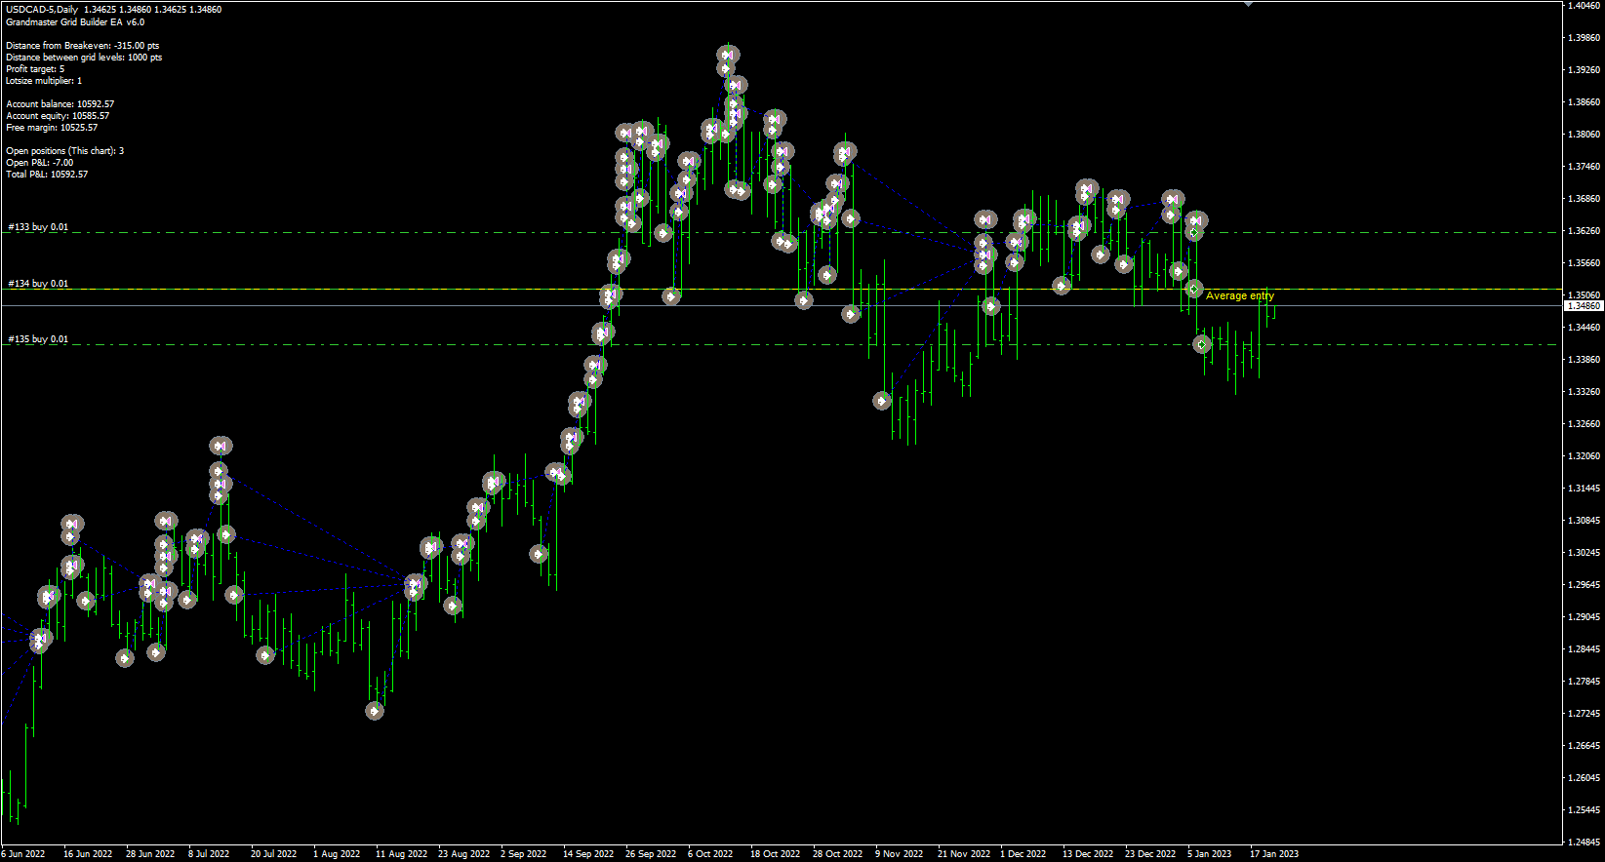Select the #134 buy 0.01 order label
Viewport: 1605px width, 862px height.
point(38,284)
